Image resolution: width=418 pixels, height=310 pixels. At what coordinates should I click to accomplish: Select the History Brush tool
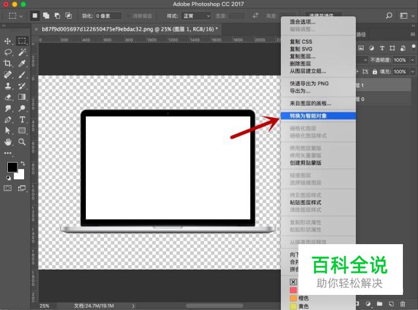22,86
